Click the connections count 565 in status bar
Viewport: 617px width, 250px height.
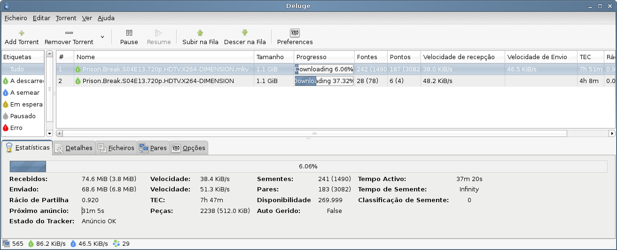(x=13, y=243)
